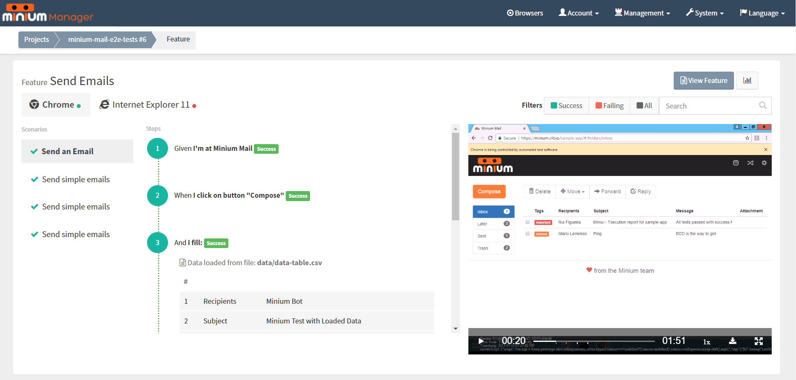Image resolution: width=796 pixels, height=380 pixels.
Task: Change the 1x playback speed
Action: click(707, 342)
